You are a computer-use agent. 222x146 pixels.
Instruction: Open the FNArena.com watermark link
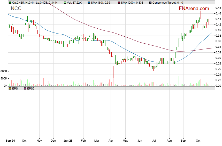194,9
